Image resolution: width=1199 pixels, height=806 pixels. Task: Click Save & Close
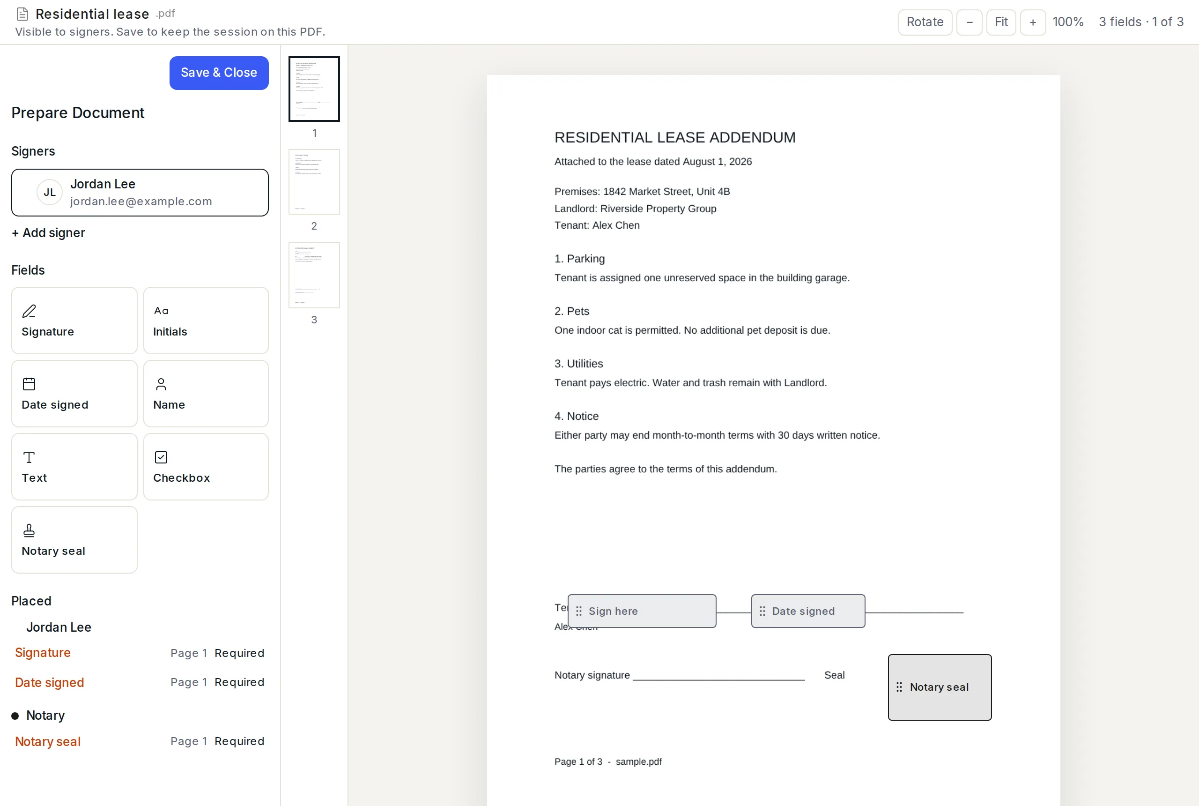pos(219,73)
